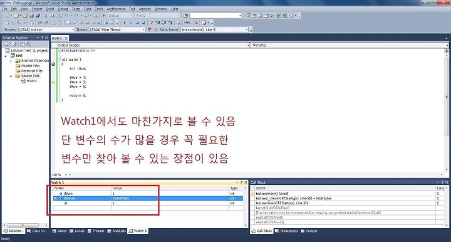The width and height of the screenshot is (451, 242).
Task: Switch to the Locals tab
Action: click(x=77, y=231)
